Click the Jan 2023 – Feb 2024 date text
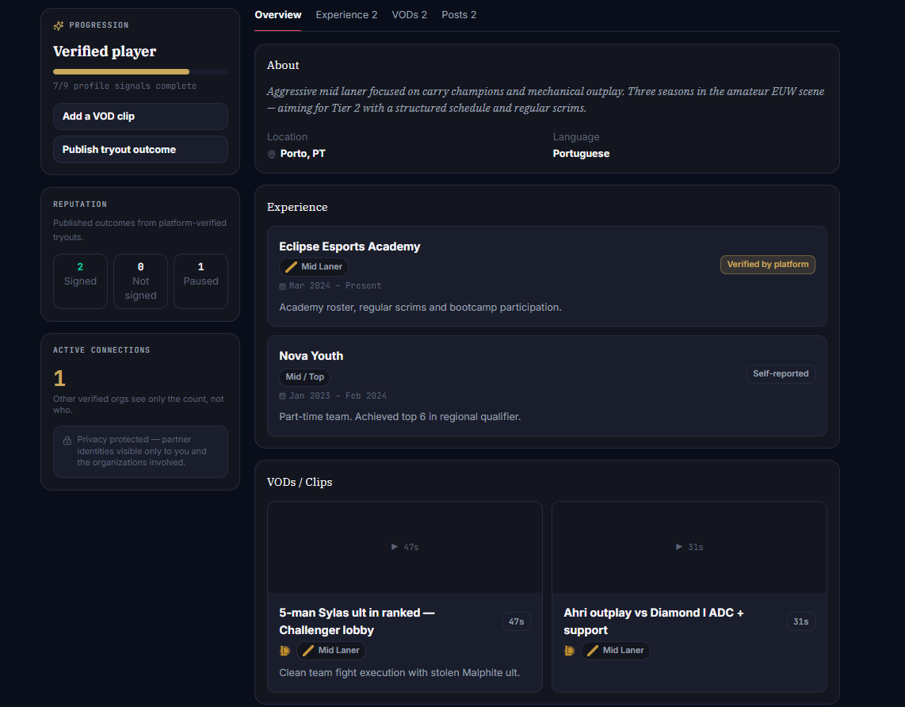 coord(338,396)
